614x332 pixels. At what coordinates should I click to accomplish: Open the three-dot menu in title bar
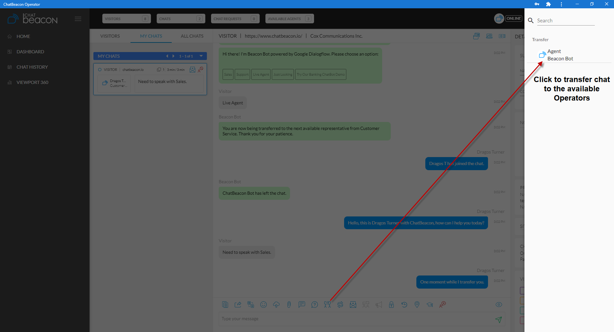[561, 4]
